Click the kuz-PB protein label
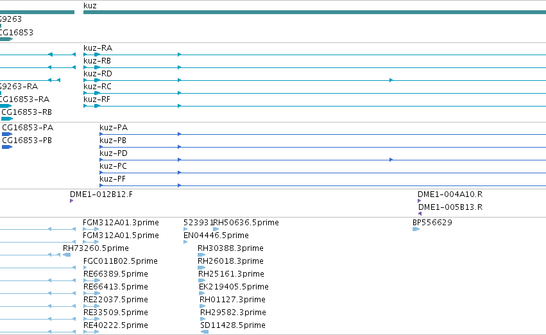 click(113, 141)
